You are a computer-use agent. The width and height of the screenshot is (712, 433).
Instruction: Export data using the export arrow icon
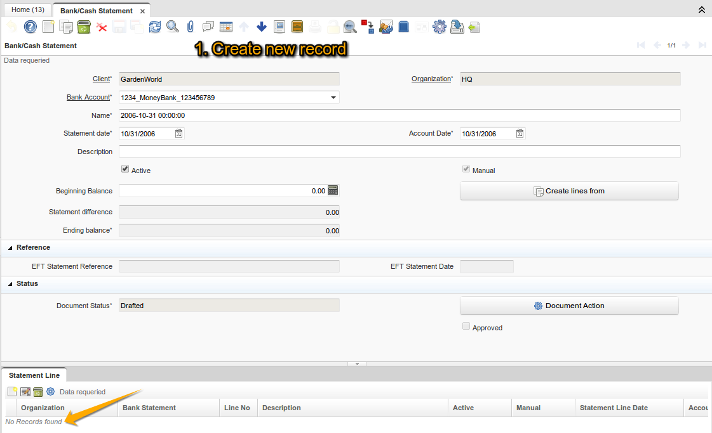[457, 27]
